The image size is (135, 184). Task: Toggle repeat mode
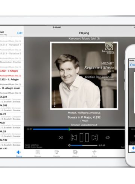click(108, 137)
